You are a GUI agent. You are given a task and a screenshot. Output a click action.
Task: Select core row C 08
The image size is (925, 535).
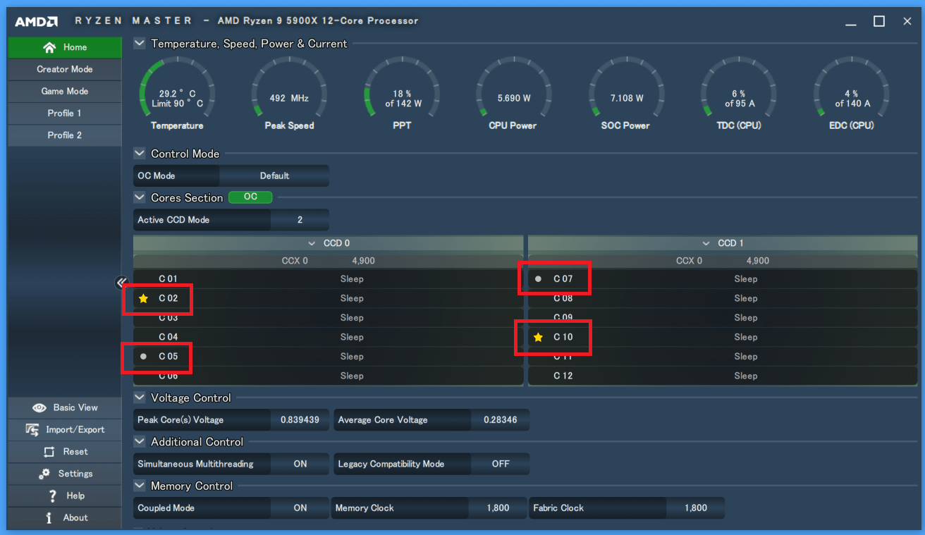point(723,299)
